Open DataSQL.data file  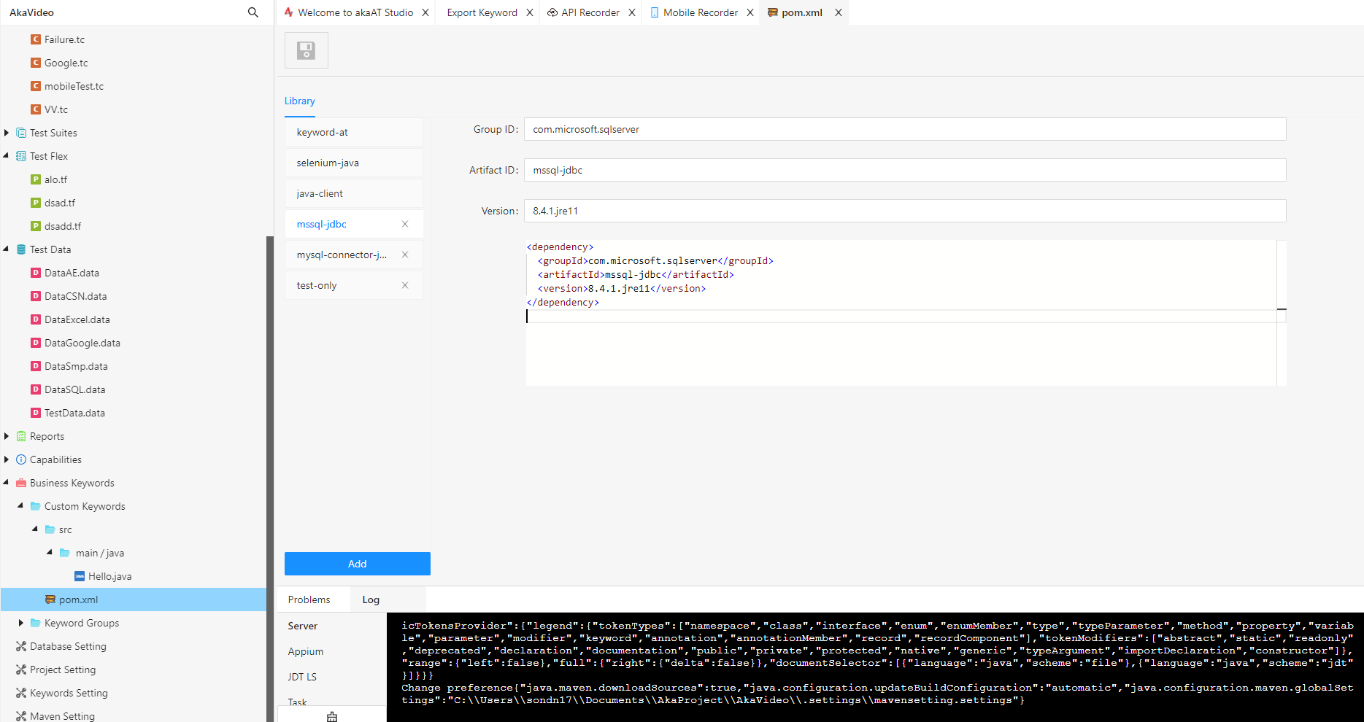point(74,389)
